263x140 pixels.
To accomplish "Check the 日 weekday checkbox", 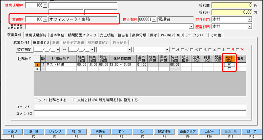I will click(x=228, y=50).
